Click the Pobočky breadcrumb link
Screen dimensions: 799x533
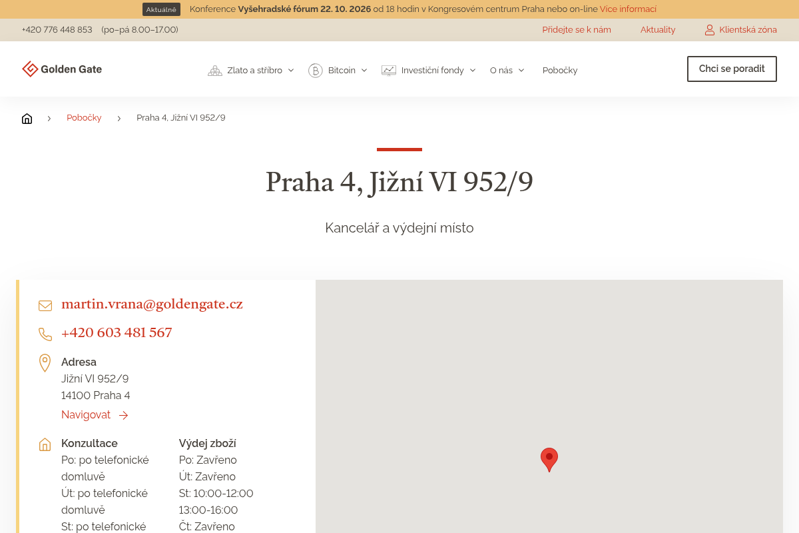tap(84, 118)
